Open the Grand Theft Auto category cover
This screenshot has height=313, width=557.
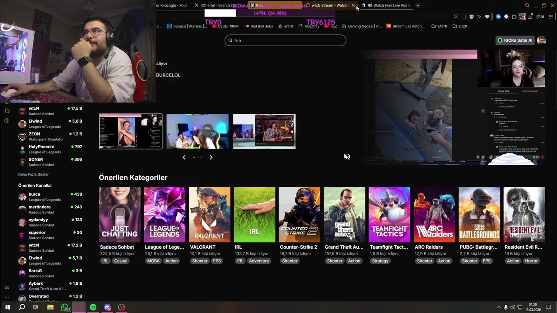pyautogui.click(x=344, y=214)
